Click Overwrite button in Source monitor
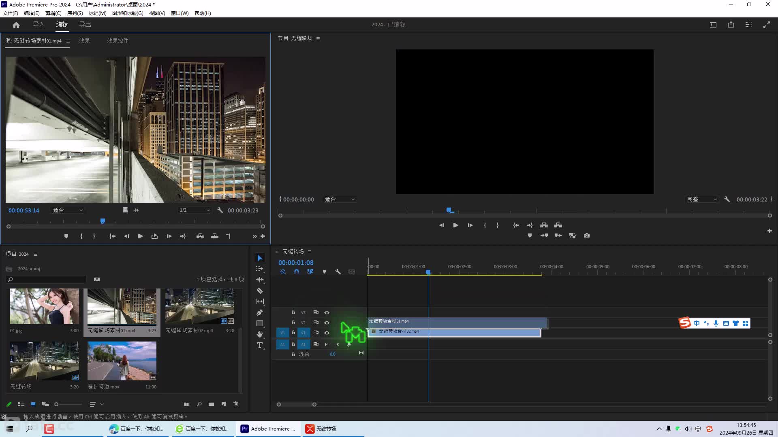 click(215, 236)
